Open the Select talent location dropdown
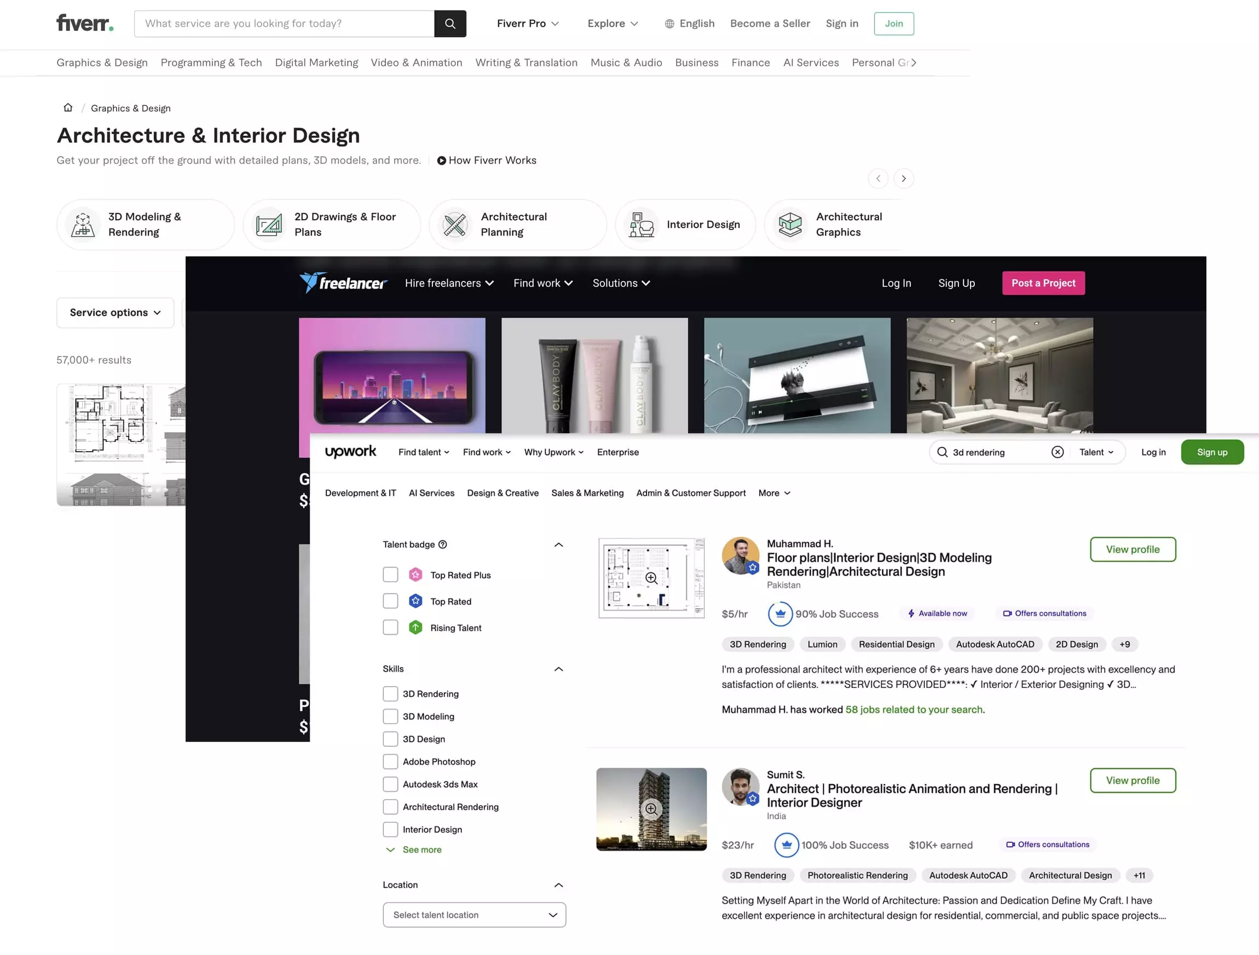 point(474,914)
